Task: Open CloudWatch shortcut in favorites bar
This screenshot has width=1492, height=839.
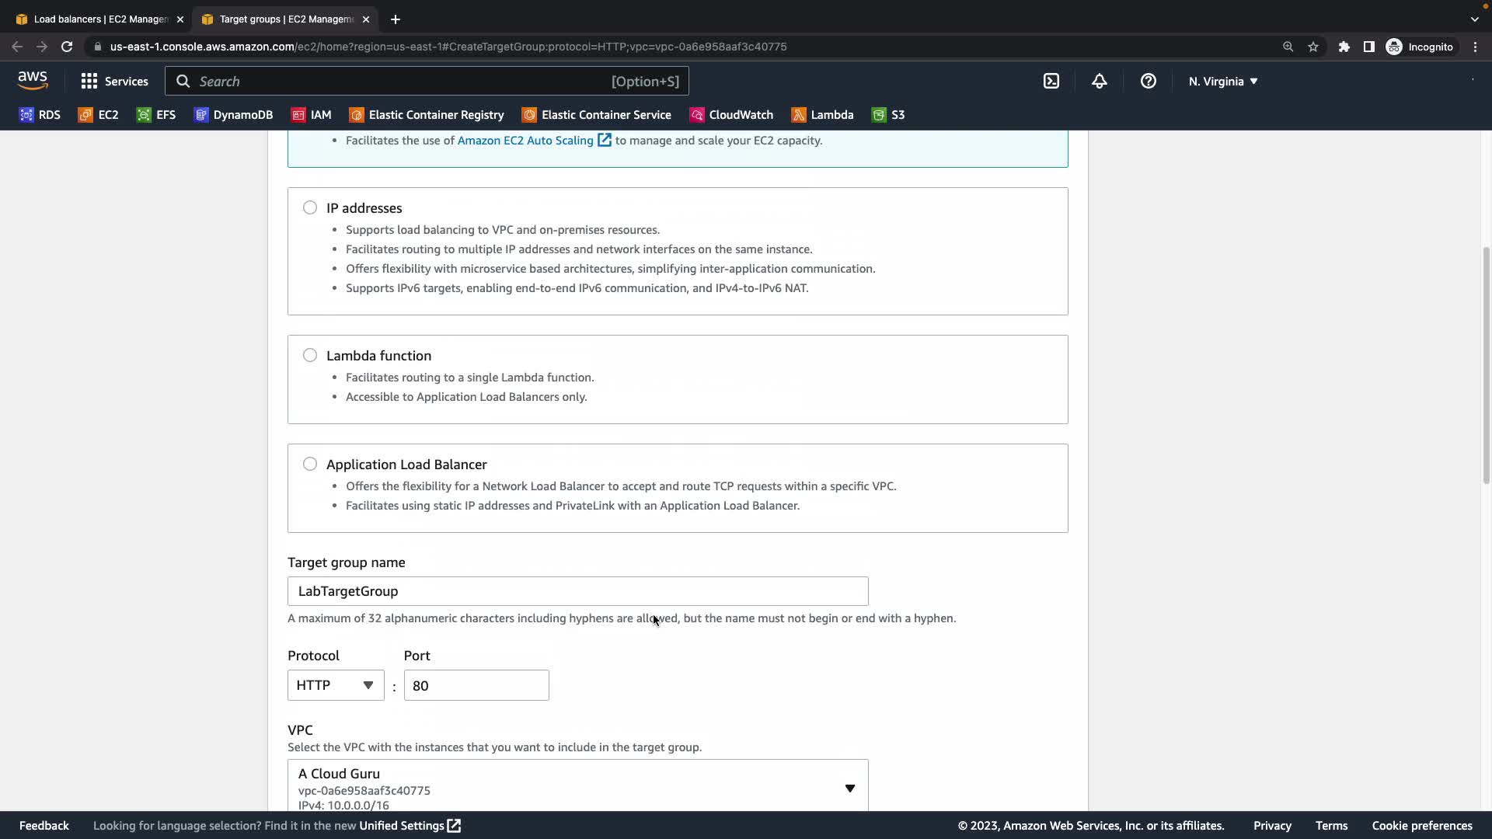Action: click(731, 114)
